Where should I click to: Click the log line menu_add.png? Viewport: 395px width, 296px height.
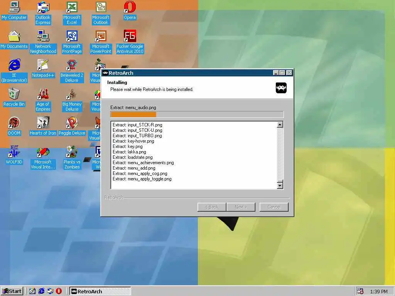click(x=134, y=168)
